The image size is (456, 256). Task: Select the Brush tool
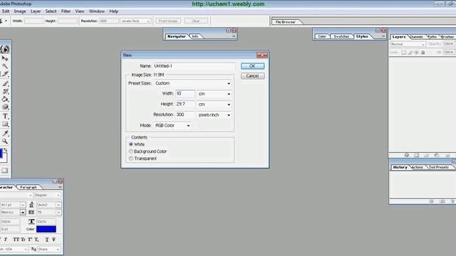pyautogui.click(x=5, y=84)
